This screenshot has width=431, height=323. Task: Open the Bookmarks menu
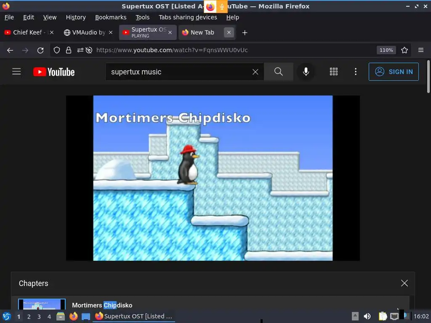111,17
